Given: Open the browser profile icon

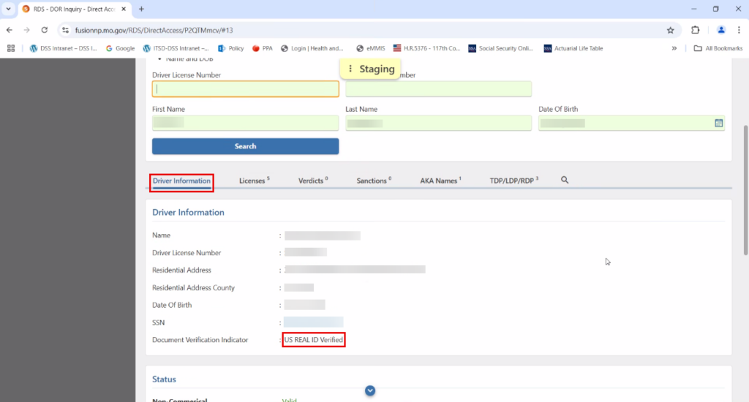Looking at the screenshot, I should coord(720,30).
